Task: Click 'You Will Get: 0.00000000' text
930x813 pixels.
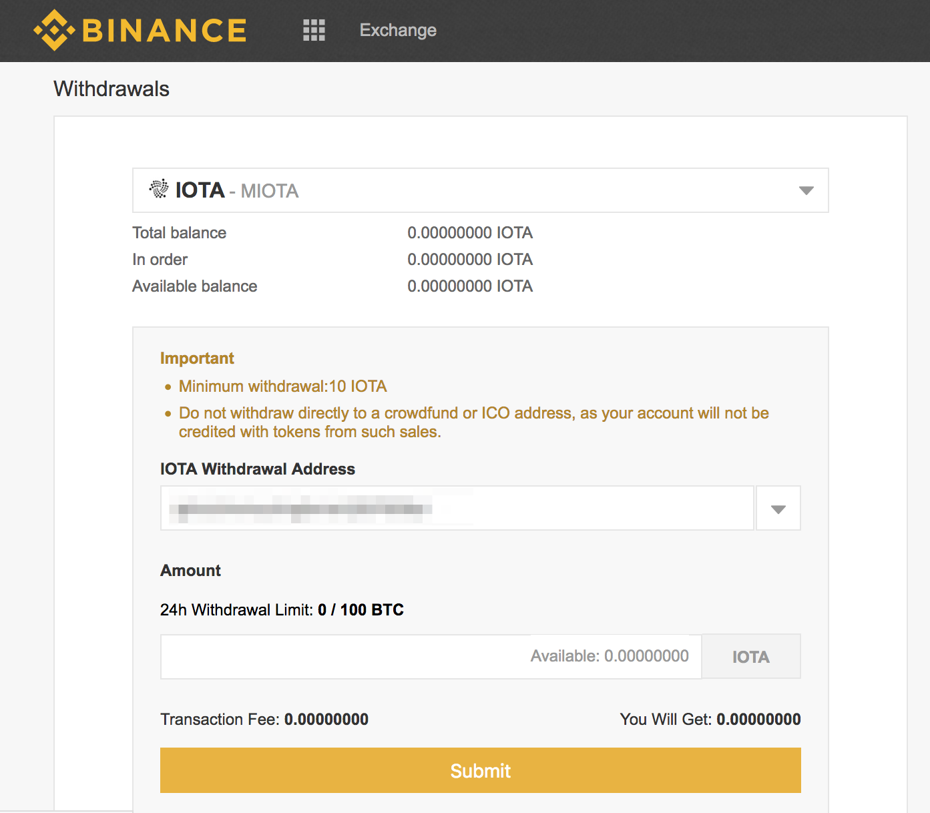Action: (710, 720)
